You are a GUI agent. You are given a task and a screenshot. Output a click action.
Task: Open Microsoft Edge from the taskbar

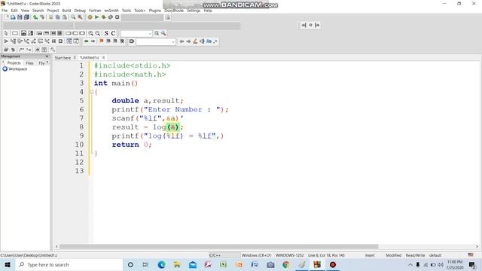click(x=161, y=264)
